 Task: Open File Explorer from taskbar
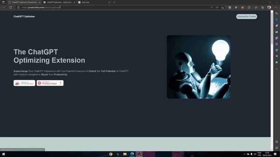click(x=125, y=154)
